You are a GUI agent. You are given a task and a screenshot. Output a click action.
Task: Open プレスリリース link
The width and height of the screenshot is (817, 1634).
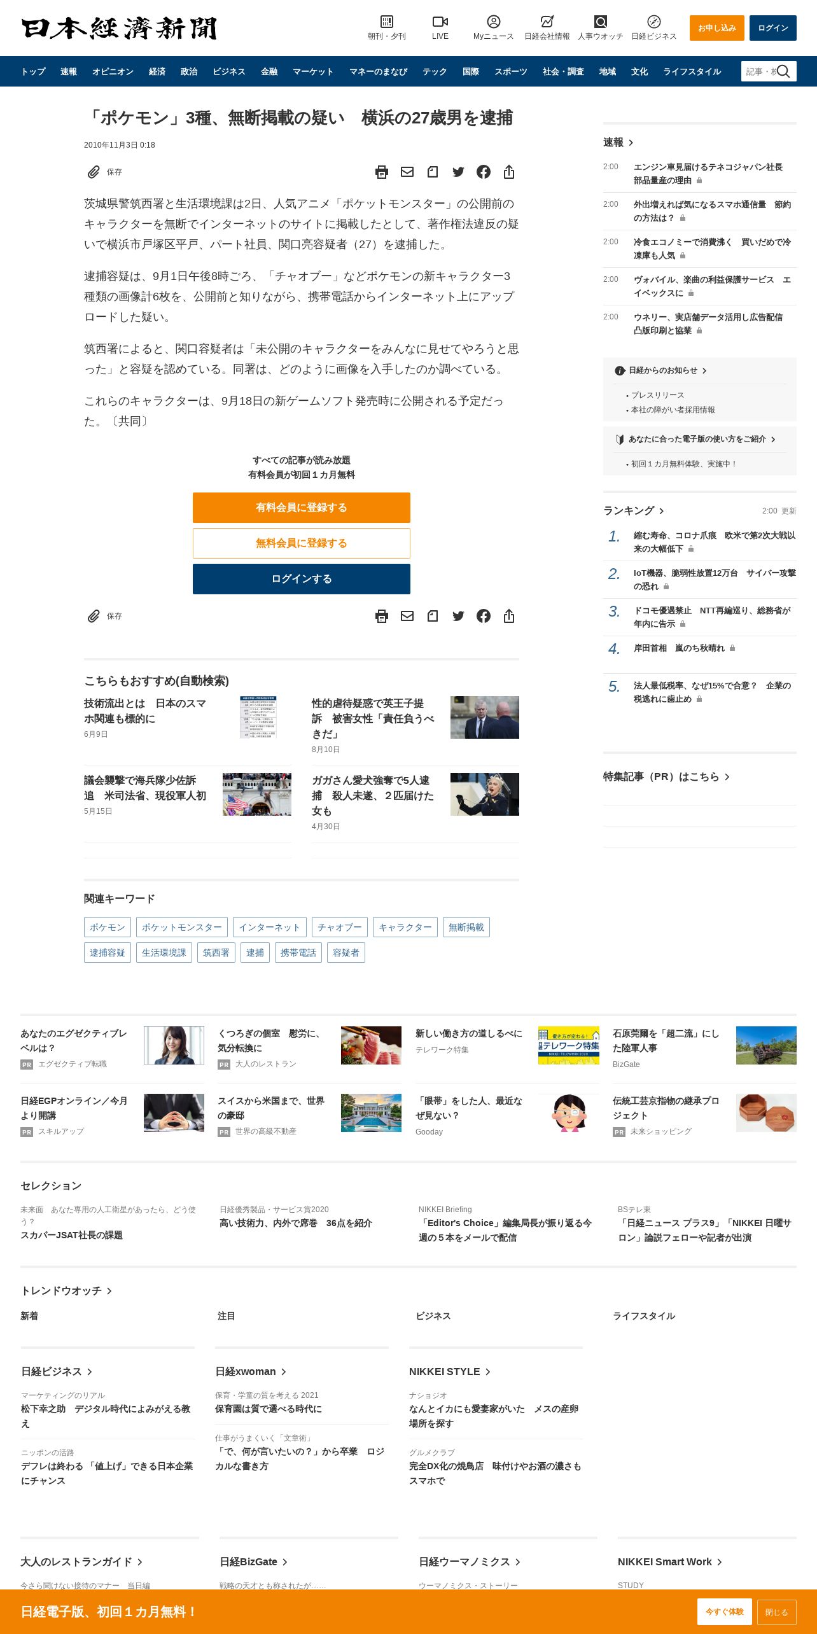coord(657,395)
